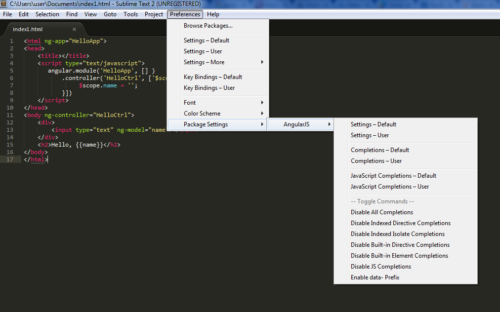Click angular.module text on line 5
Screen dimensions: 500x312
tap(72, 71)
